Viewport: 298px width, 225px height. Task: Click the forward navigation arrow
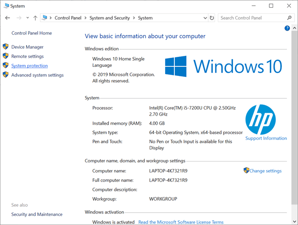(x=19, y=18)
